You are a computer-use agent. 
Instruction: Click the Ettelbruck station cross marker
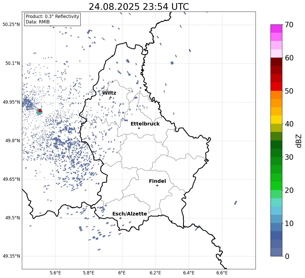click(x=139, y=128)
